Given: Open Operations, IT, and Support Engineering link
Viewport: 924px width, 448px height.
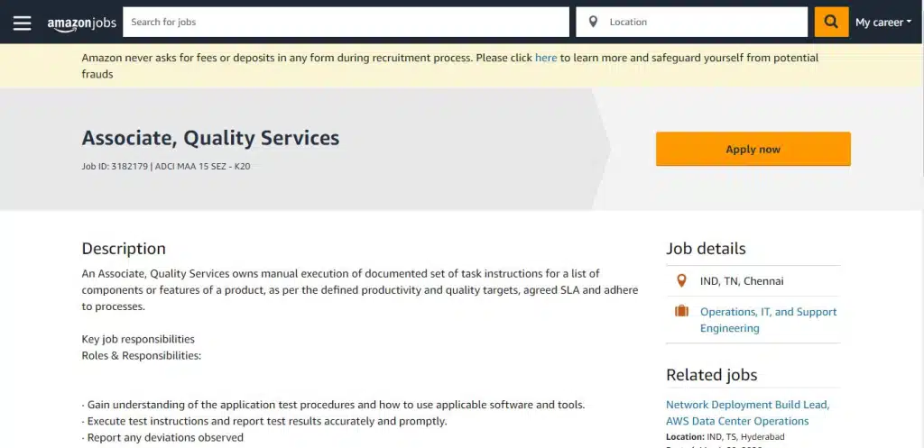Looking at the screenshot, I should (x=768, y=320).
